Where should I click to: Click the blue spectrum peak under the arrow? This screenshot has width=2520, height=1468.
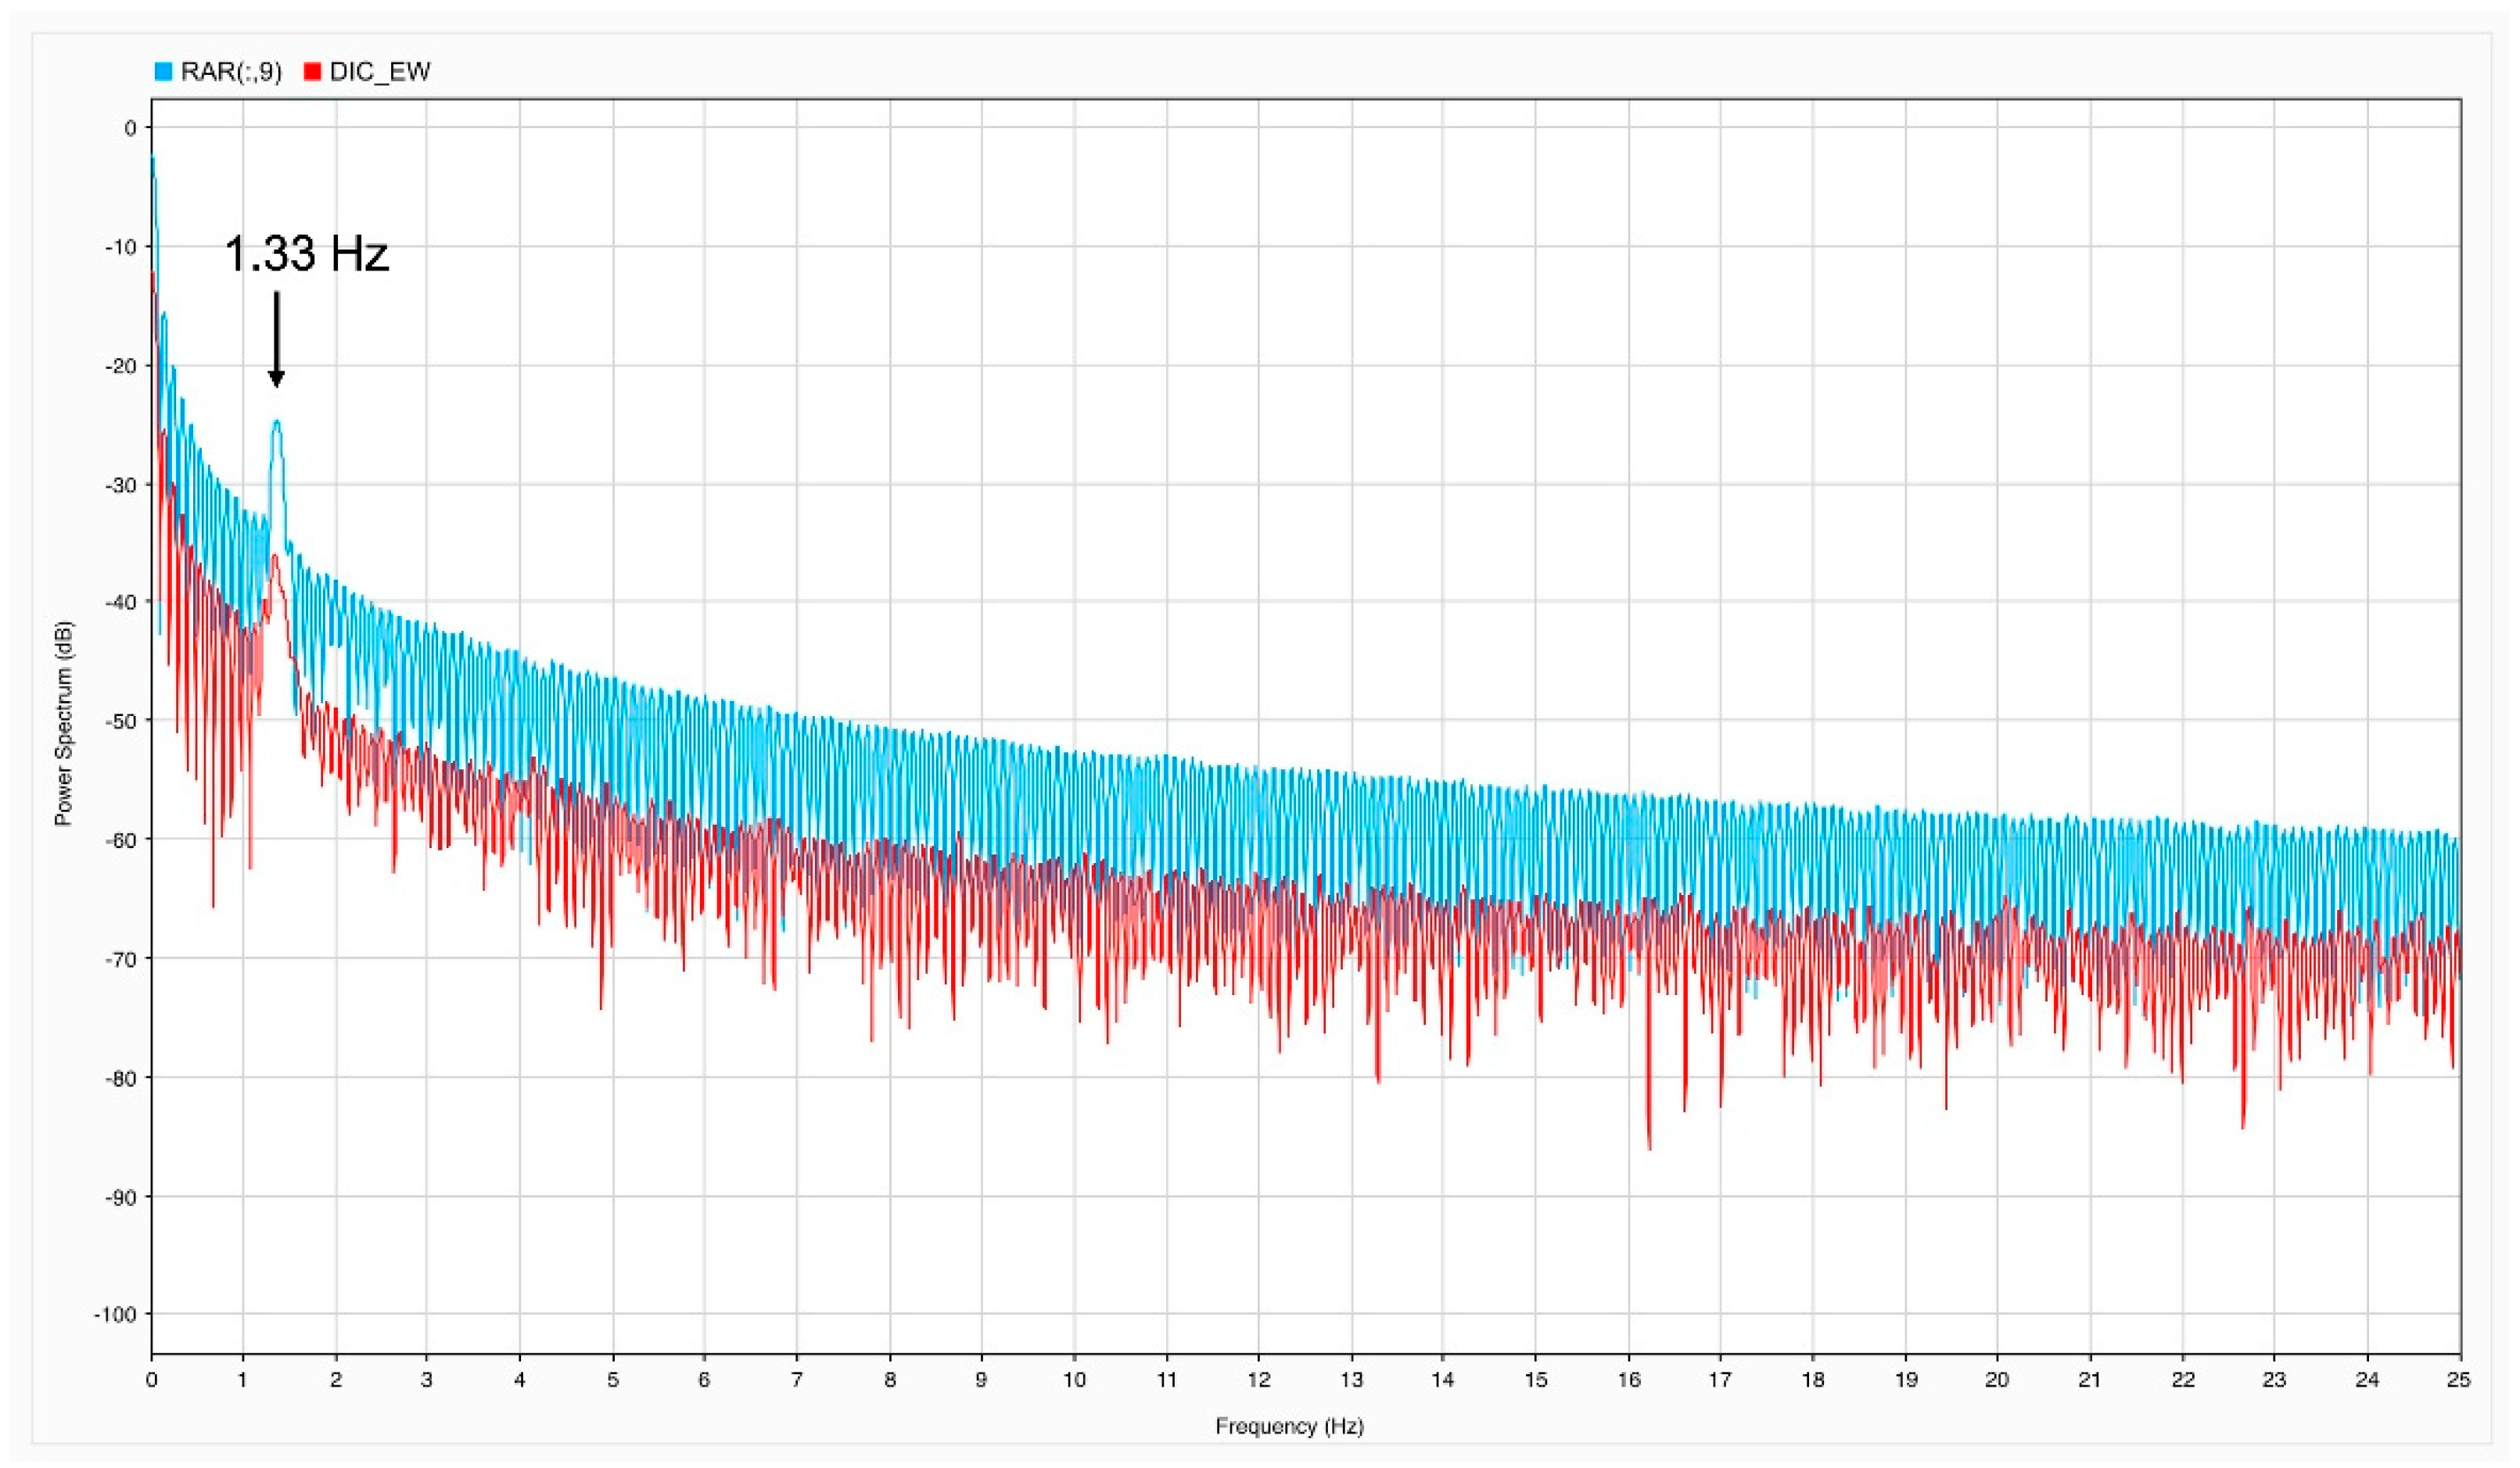[x=276, y=424]
